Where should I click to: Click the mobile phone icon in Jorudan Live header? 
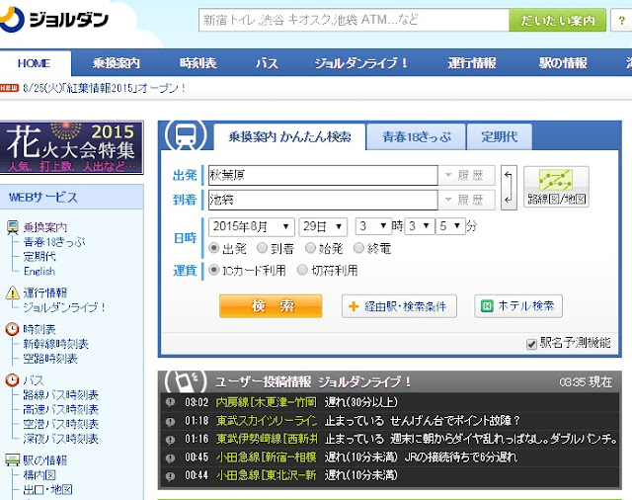[x=186, y=380]
